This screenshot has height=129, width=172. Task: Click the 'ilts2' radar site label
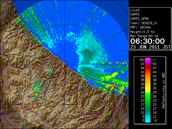point(135,10)
